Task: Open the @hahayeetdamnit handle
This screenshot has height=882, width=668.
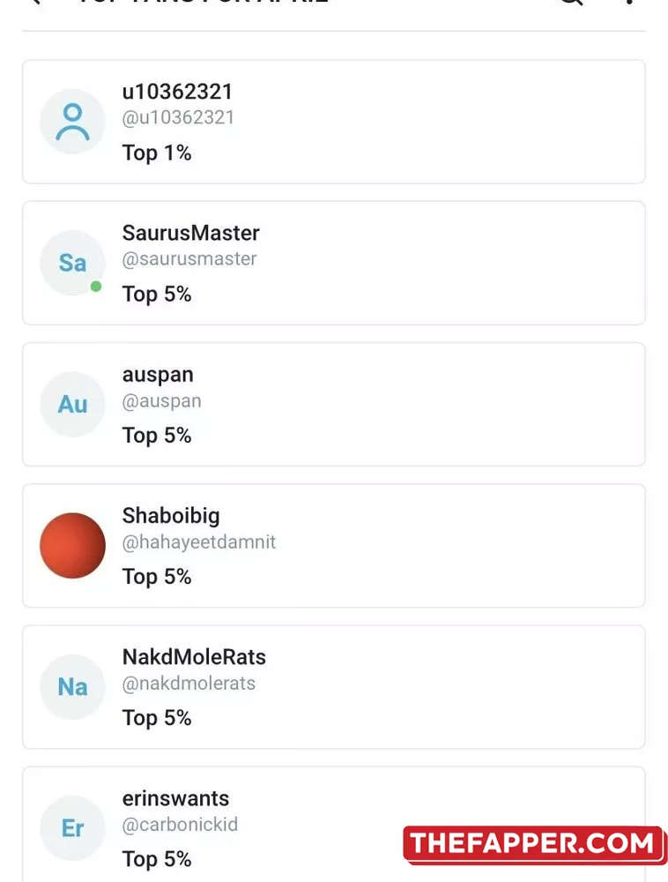Action: [x=199, y=542]
